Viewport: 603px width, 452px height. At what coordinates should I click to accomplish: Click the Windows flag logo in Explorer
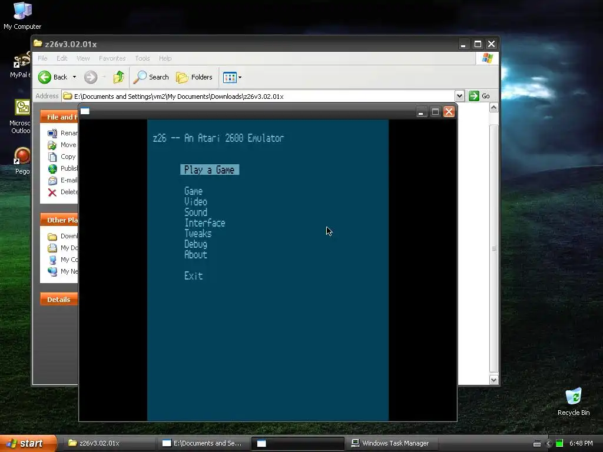tap(487, 58)
